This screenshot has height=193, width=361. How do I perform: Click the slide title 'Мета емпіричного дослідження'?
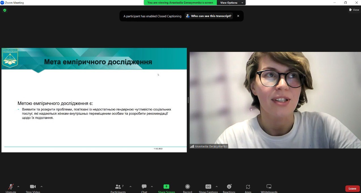click(x=98, y=62)
